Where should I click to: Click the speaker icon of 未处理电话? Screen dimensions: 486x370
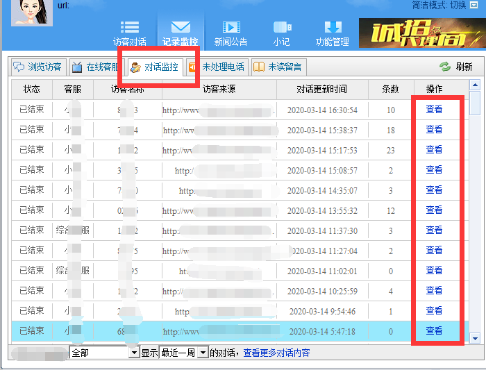(192, 67)
